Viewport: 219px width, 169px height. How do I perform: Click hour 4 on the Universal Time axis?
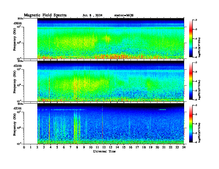pyautogui.click(x=51, y=147)
